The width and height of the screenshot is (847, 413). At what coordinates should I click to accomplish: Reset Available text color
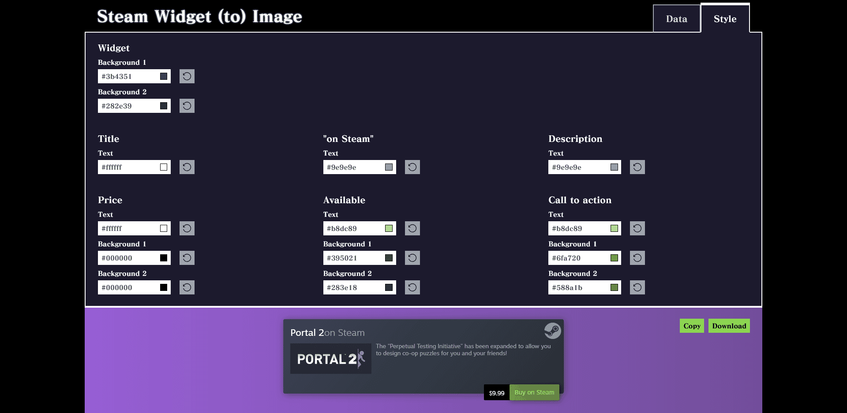click(x=412, y=228)
